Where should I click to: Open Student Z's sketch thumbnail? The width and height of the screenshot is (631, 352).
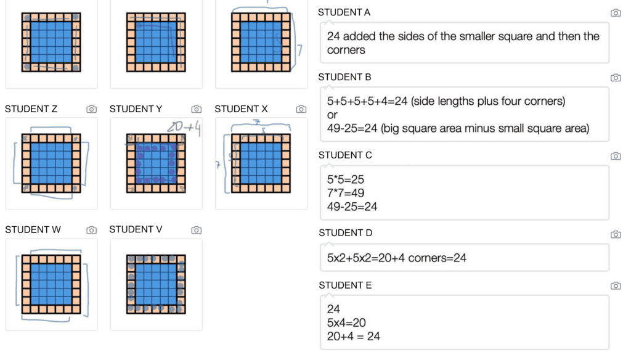pos(52,163)
